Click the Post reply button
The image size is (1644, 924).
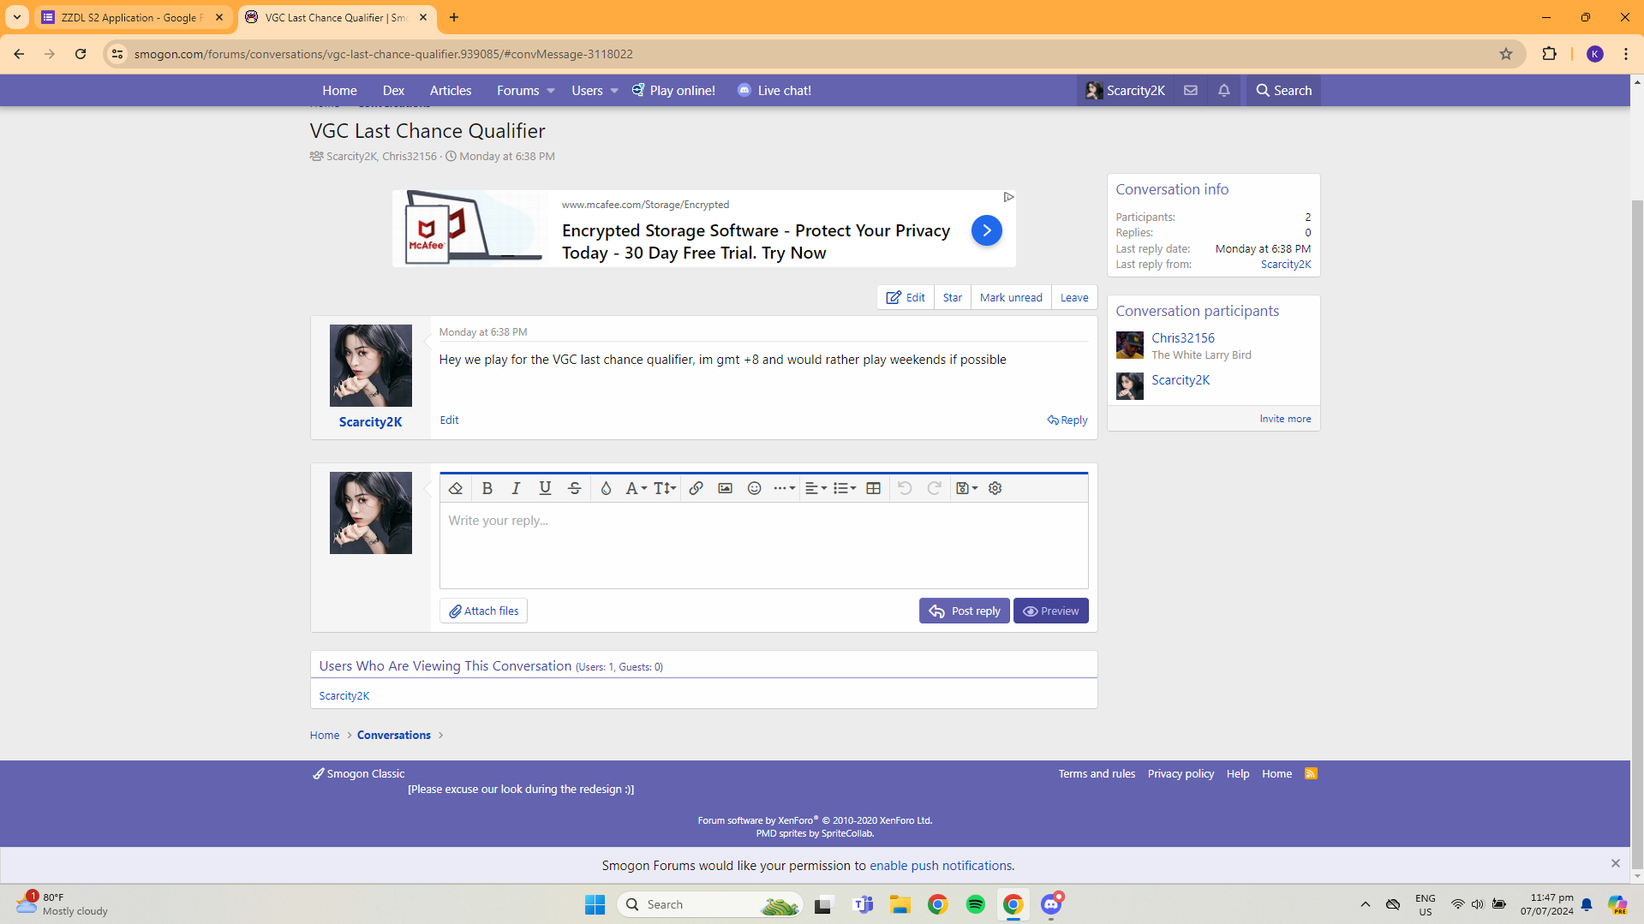click(x=964, y=611)
